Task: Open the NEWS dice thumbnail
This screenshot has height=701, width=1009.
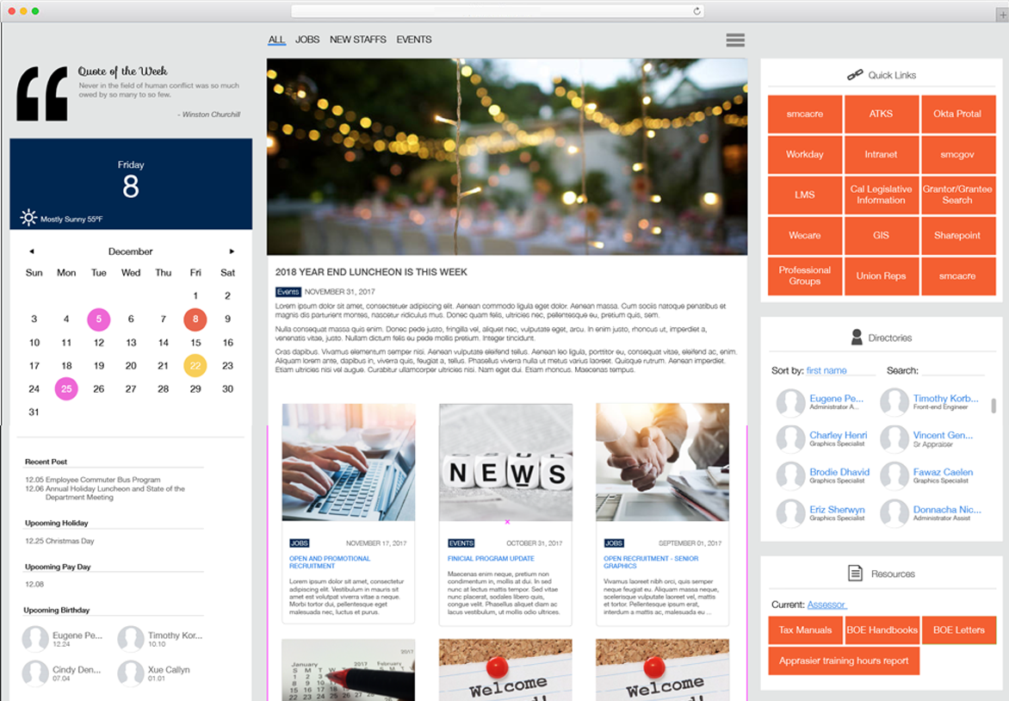Action: [x=505, y=462]
